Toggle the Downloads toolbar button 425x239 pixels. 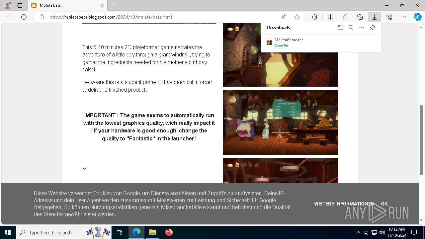tap(375, 17)
